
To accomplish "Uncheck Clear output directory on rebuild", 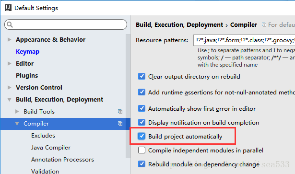I will click(142, 77).
